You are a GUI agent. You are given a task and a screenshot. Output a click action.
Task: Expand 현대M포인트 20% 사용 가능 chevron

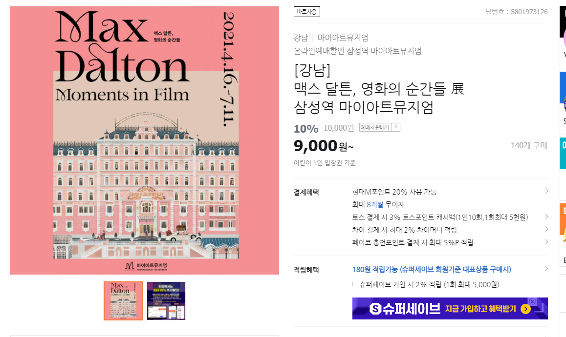[x=546, y=191]
